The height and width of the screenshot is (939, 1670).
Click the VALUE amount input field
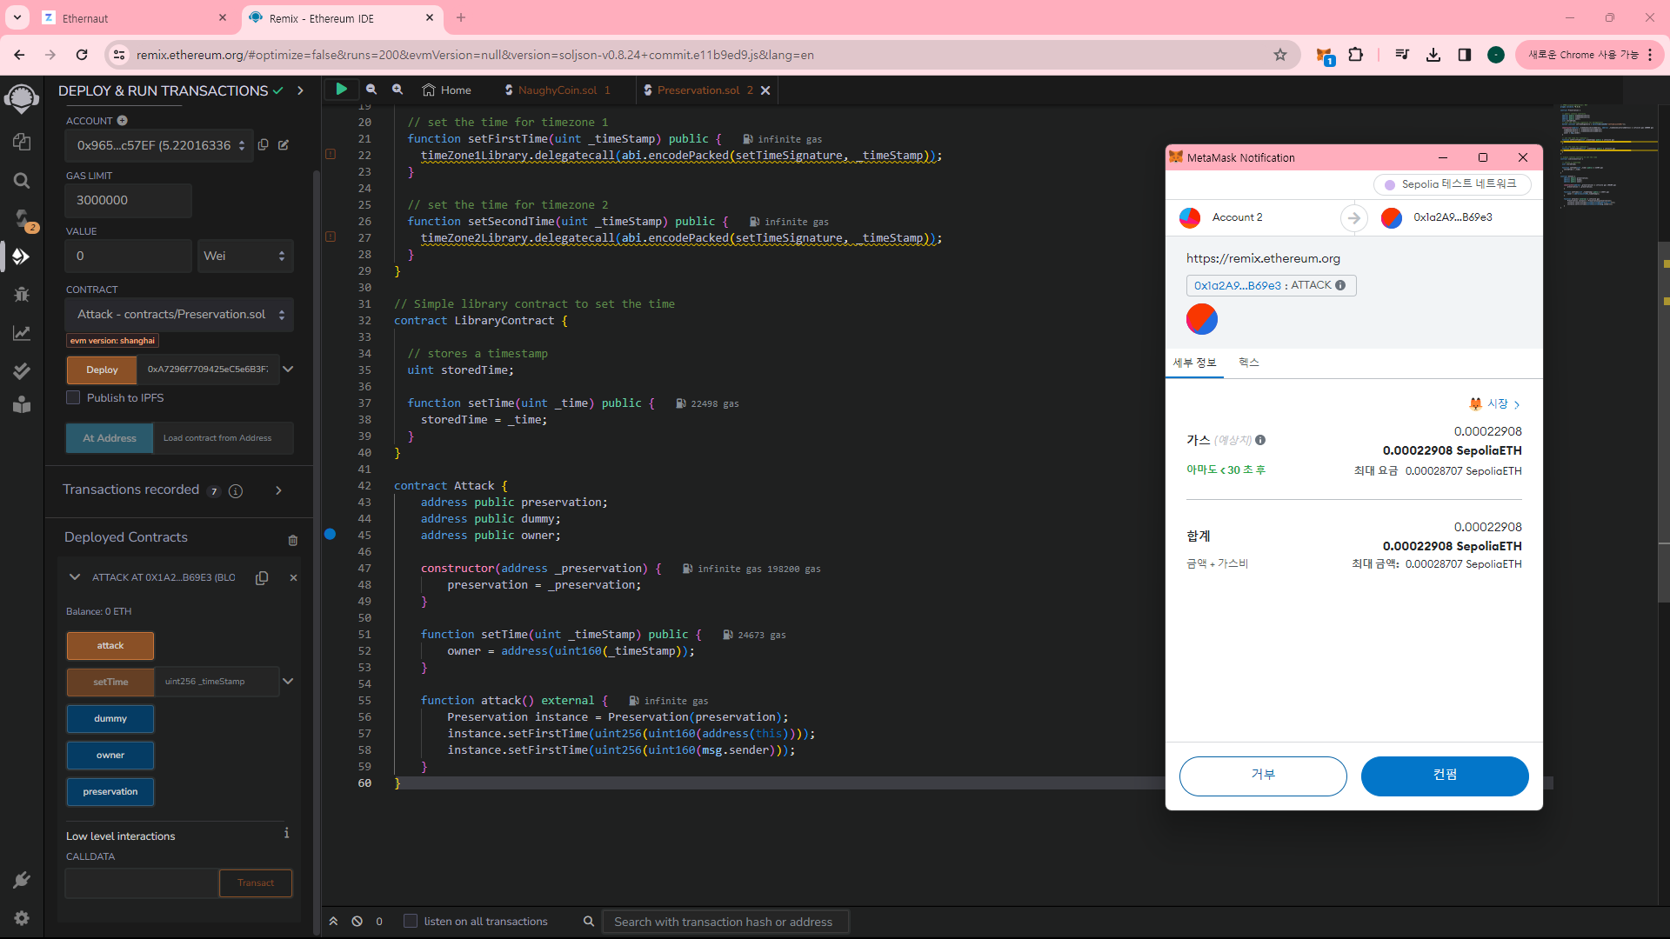pyautogui.click(x=128, y=256)
